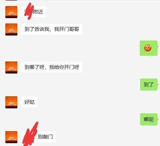Screen dimensions: 160x146
Task: Click '到哪了呀' at start of message
Action: tap(34, 67)
